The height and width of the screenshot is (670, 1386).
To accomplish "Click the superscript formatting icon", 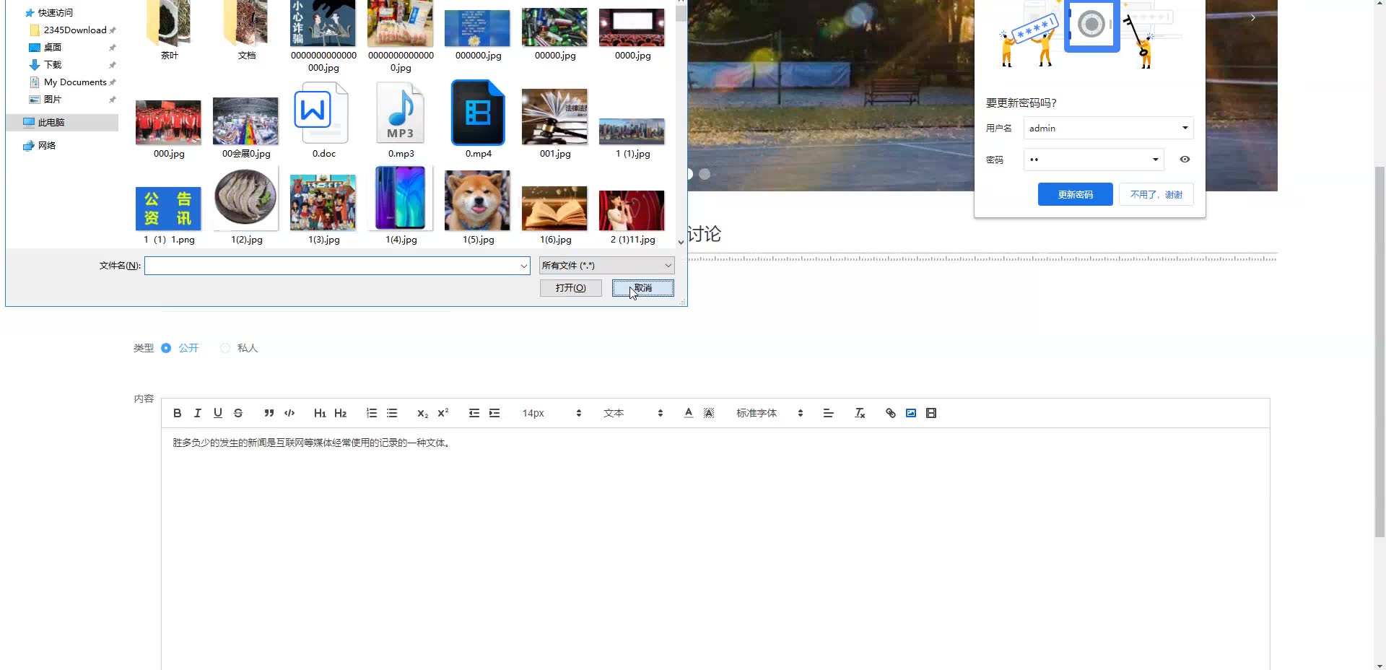I will 442,412.
